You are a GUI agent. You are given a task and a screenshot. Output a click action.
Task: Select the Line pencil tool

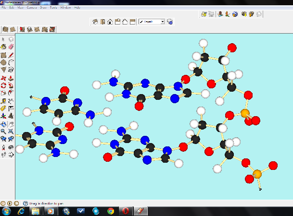click(11, 55)
